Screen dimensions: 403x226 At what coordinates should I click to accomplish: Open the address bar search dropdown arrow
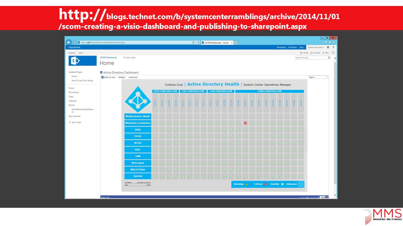pyautogui.click(x=196, y=42)
